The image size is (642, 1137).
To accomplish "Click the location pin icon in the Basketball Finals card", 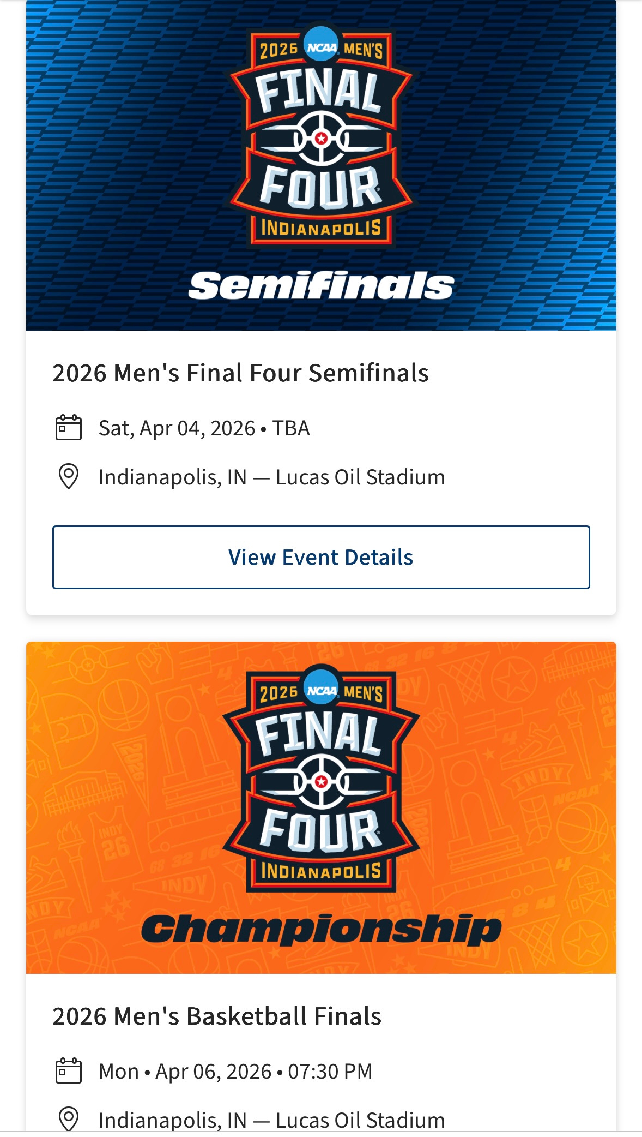I will pyautogui.click(x=69, y=1120).
